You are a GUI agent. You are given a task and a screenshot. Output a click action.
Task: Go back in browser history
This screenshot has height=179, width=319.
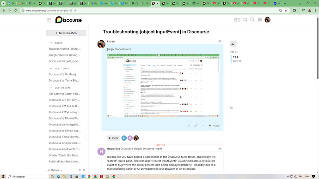[4, 10]
